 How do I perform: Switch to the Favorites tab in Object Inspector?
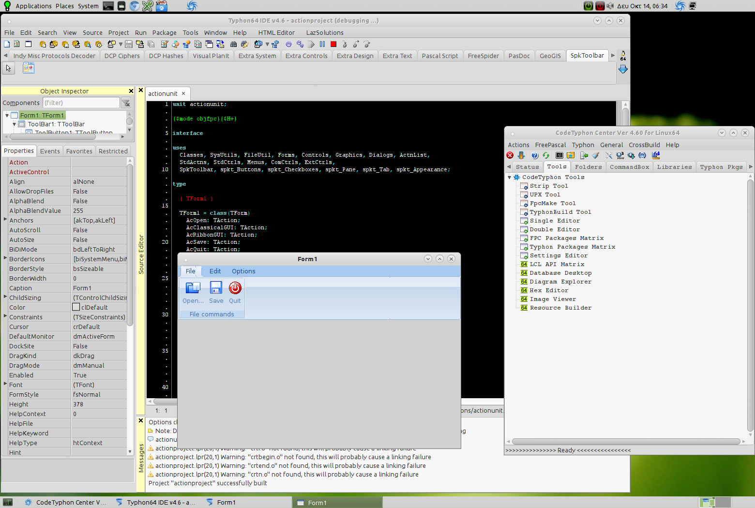pos(79,151)
